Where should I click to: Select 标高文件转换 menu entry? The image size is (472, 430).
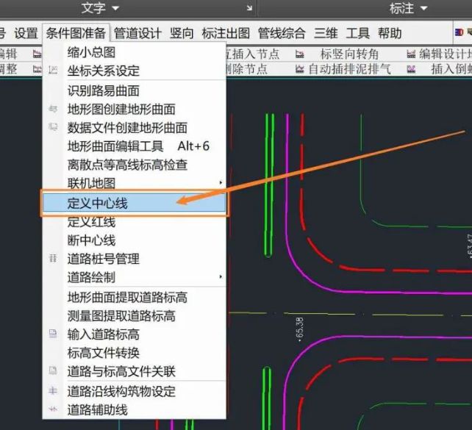click(x=135, y=353)
